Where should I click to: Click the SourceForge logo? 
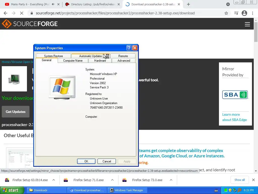(30, 24)
